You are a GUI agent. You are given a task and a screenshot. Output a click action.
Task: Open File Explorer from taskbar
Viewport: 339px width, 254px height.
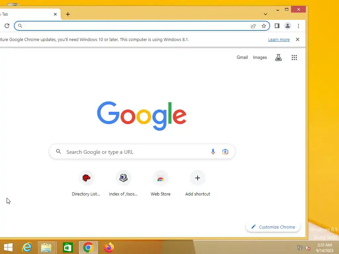[46, 247]
